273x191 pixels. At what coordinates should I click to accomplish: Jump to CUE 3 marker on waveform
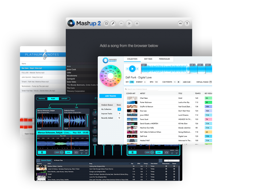(x=200, y=65)
